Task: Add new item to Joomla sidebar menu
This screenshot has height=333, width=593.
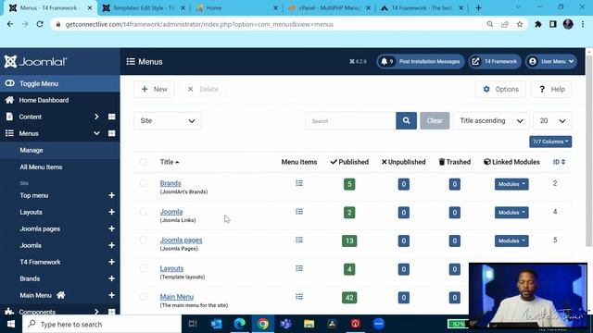Action: tap(111, 245)
